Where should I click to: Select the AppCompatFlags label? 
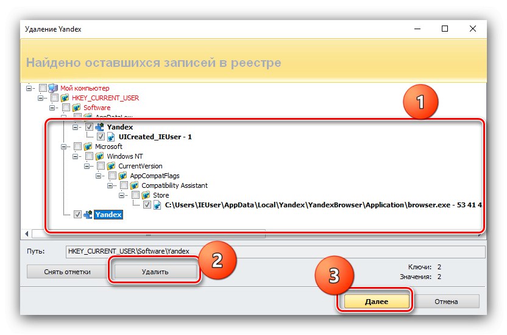click(x=155, y=176)
